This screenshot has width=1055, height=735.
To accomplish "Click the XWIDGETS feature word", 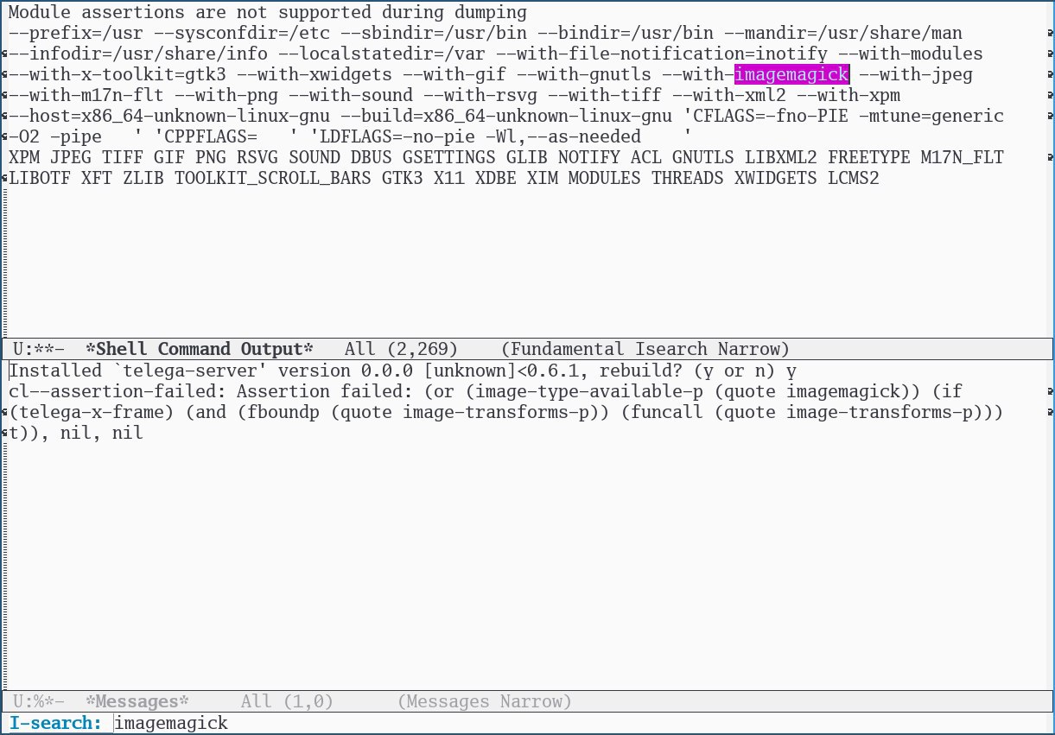I will (776, 178).
